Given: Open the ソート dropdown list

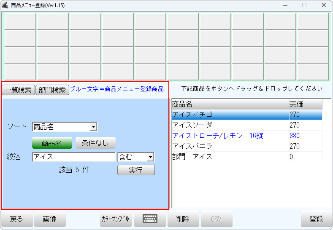Looking at the screenshot, I should click(x=94, y=127).
